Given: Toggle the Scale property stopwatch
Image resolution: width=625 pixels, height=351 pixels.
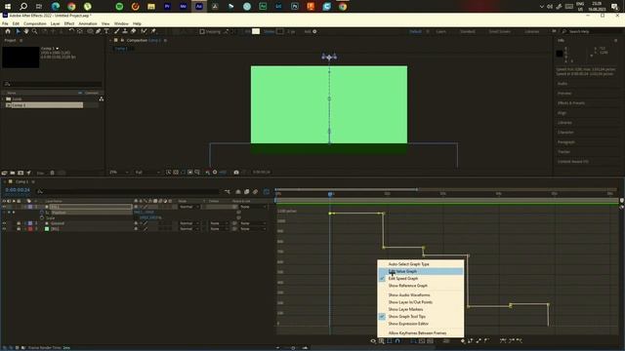Looking at the screenshot, I should coord(42,217).
